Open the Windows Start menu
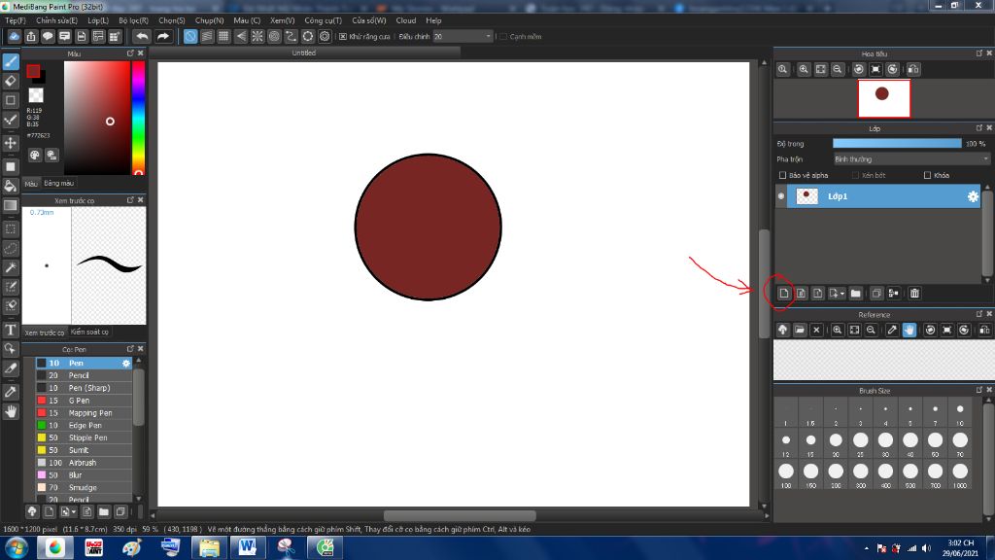The width and height of the screenshot is (995, 560). [16, 548]
